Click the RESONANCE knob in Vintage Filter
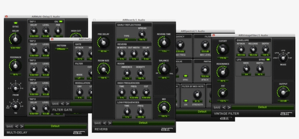 point(223,72)
